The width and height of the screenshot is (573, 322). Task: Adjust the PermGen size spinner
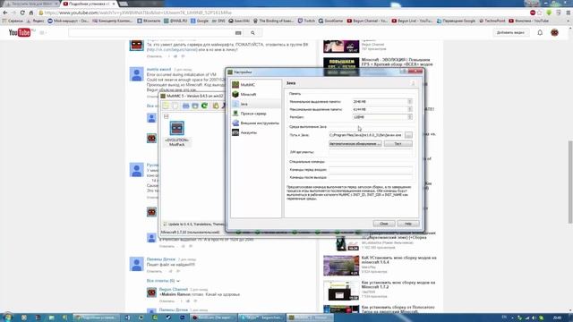410,117
